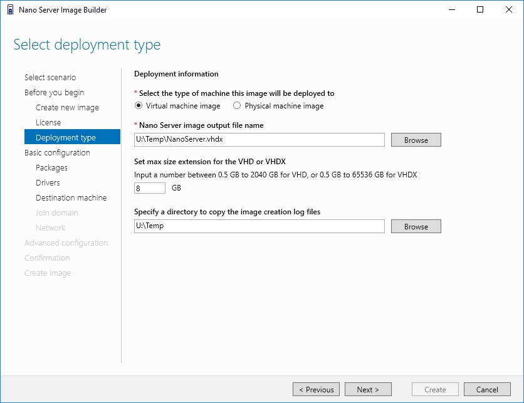Minimize the Nano Server Image Builder window
This screenshot has height=403, width=524.
452,9
